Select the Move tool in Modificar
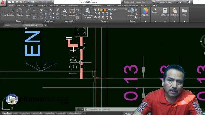The width and height of the screenshot is (205, 115). coord(41,10)
